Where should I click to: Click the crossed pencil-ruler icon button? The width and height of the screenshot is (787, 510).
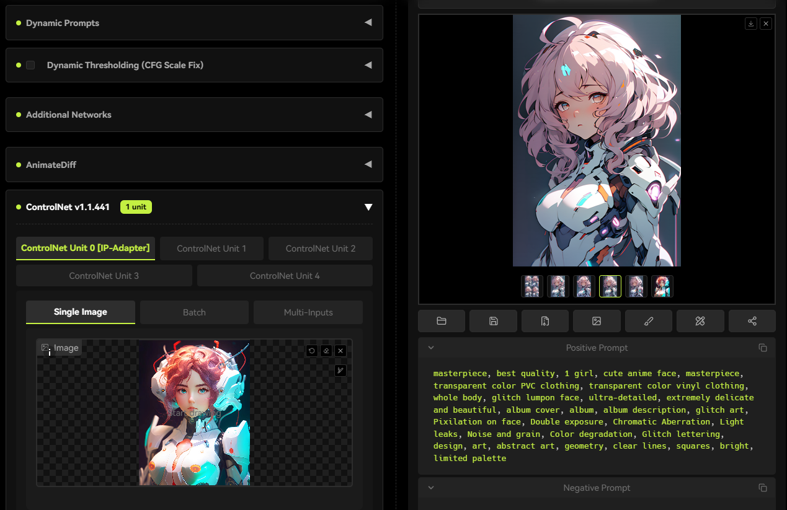700,321
